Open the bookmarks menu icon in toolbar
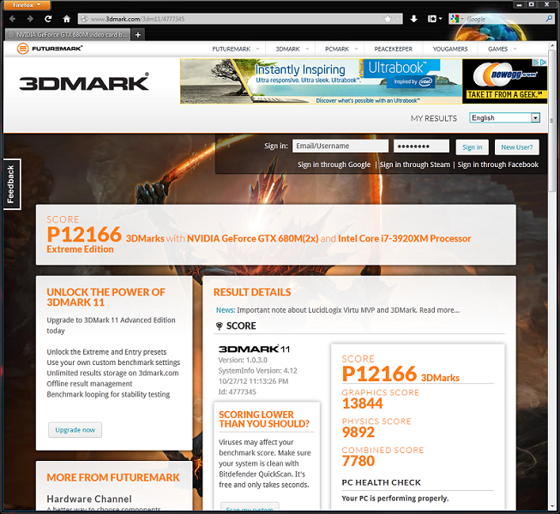The height and width of the screenshot is (514, 560). click(434, 19)
